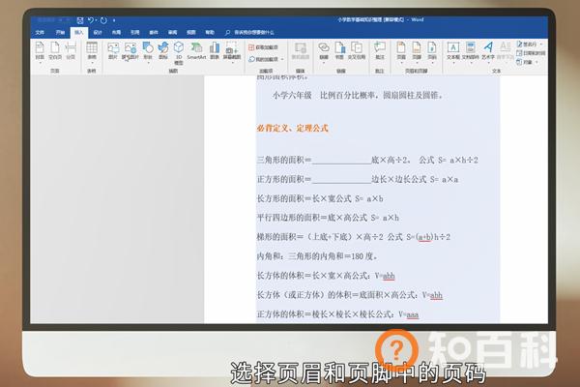The image size is (580, 387).
Task: Click the line 正方形的面积
Action: 358,179
